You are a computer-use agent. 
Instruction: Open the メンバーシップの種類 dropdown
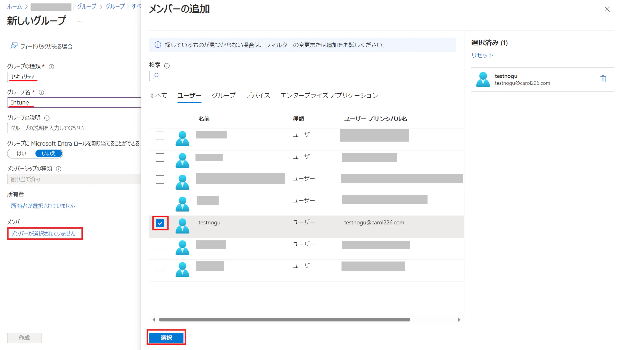tap(74, 179)
